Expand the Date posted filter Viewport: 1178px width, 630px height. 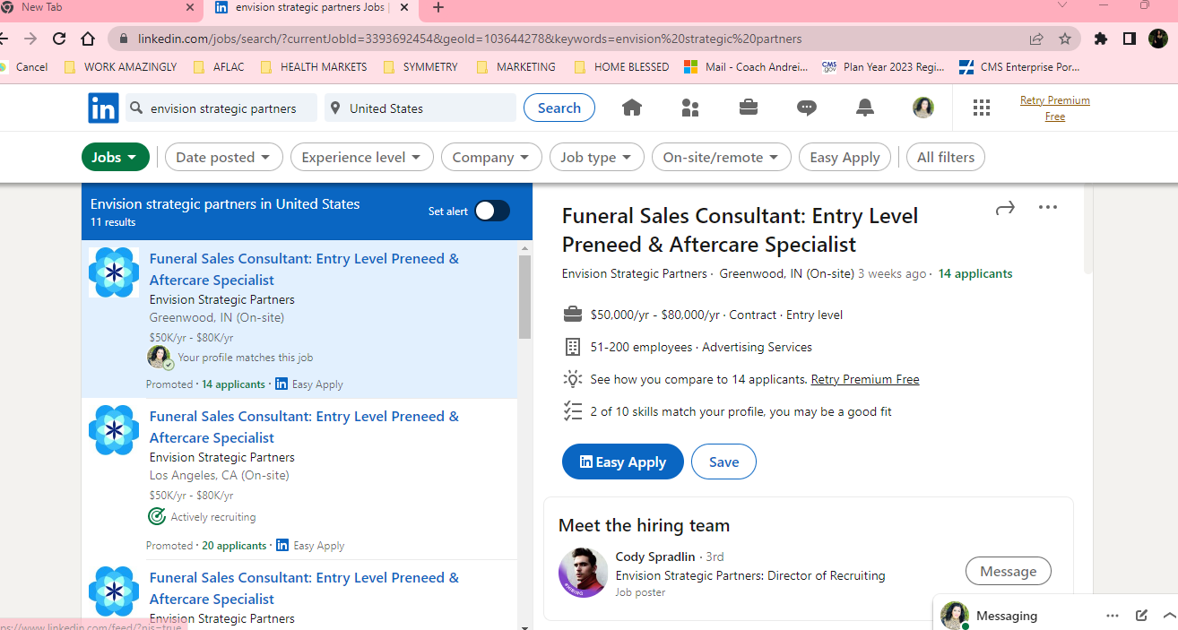pos(224,157)
